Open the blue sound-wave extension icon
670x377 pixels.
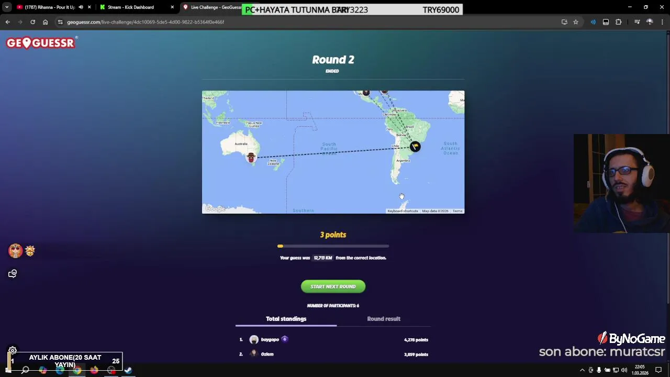click(593, 22)
